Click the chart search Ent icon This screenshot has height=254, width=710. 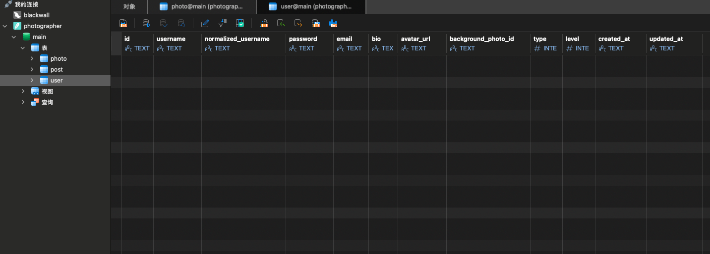(263, 23)
